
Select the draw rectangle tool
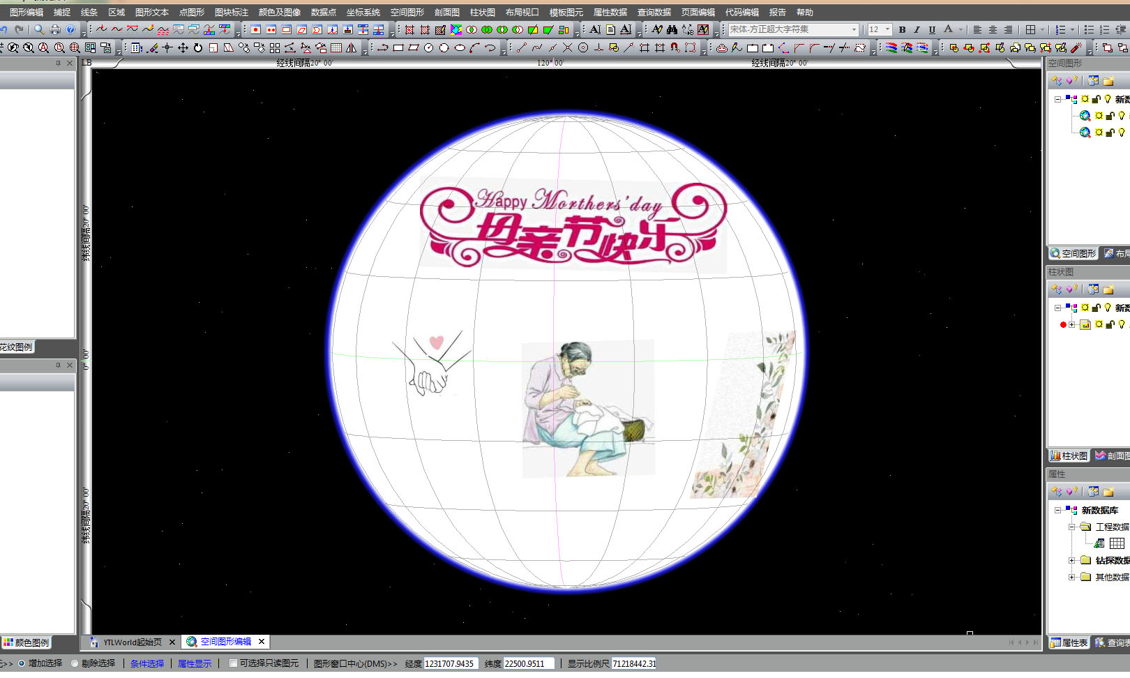pos(398,47)
